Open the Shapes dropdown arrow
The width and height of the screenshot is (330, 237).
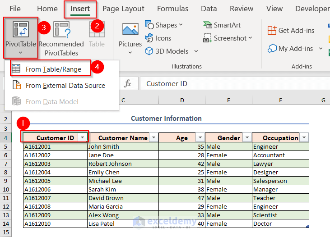pos(181,25)
